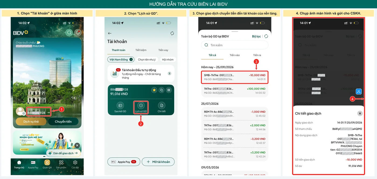Close the promo banner with X icon
Screen dimensions: 377x179
coord(77,145)
